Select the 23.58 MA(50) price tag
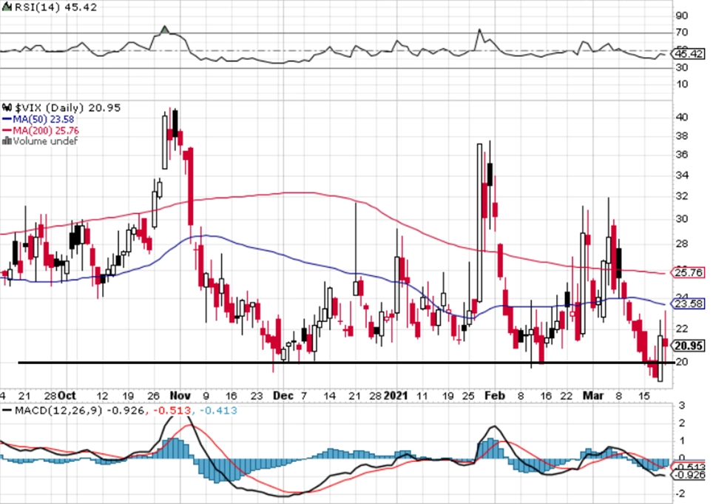 click(688, 303)
